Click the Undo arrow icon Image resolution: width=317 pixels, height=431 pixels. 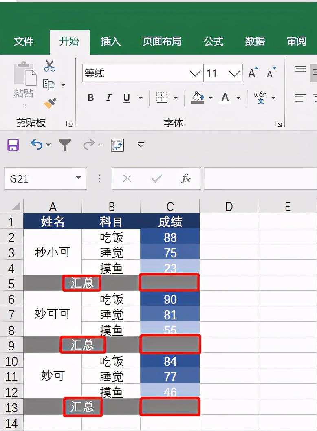coord(37,144)
